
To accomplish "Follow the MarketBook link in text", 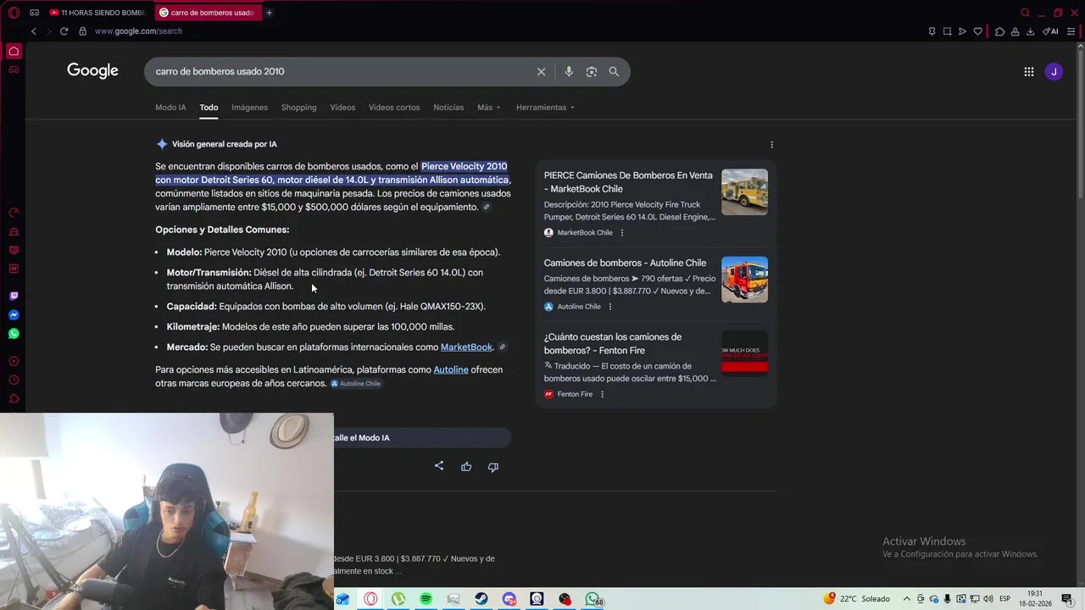I will pyautogui.click(x=466, y=347).
